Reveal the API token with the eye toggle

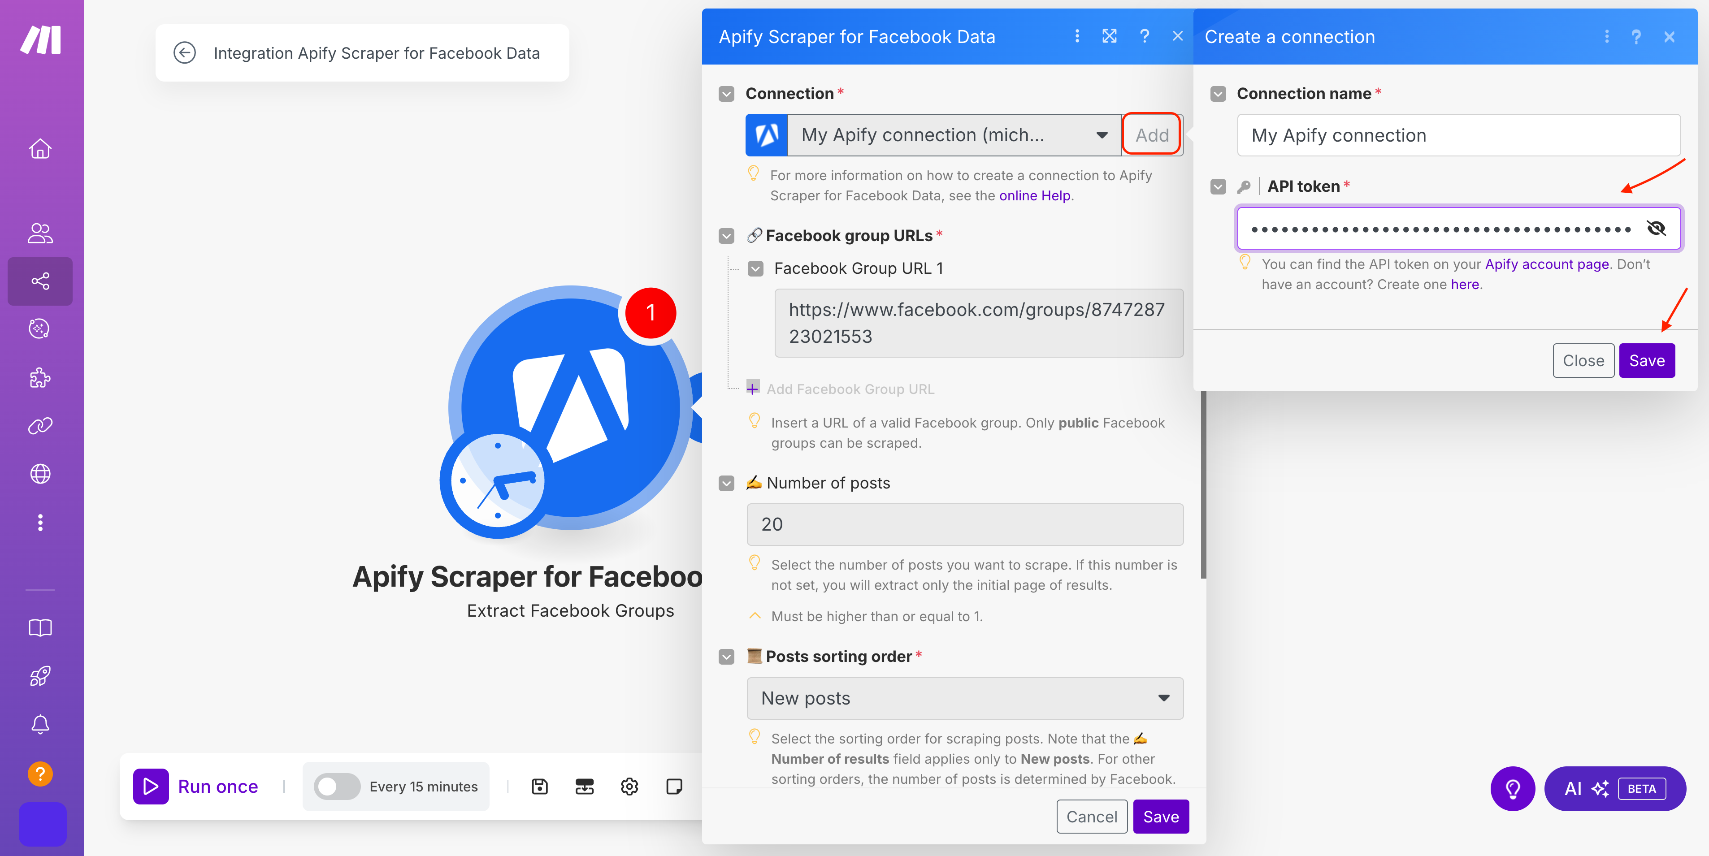tap(1657, 228)
